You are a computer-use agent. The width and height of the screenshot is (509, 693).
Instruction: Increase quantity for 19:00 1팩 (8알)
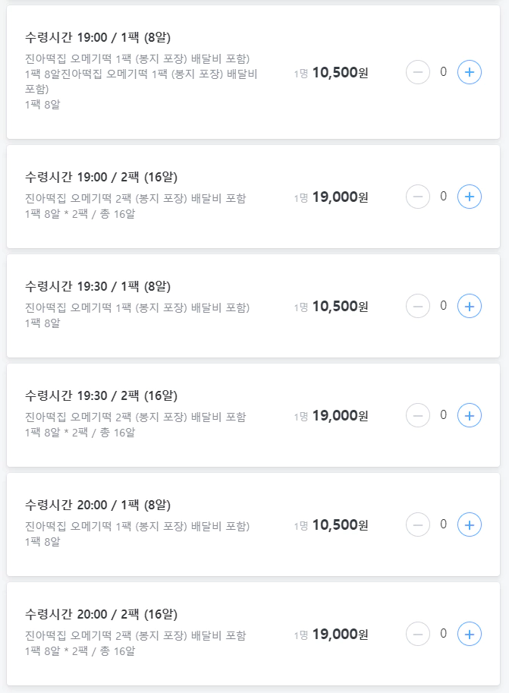470,72
